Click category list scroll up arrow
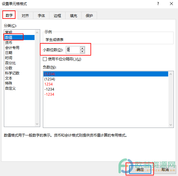The height and width of the screenshot is (176, 178). click(37, 33)
